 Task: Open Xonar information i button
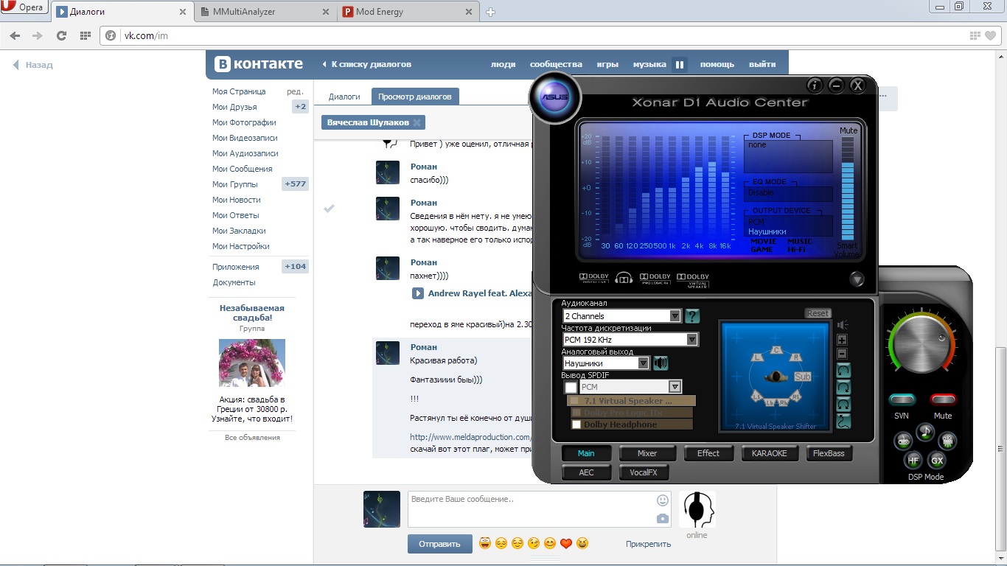pos(815,85)
